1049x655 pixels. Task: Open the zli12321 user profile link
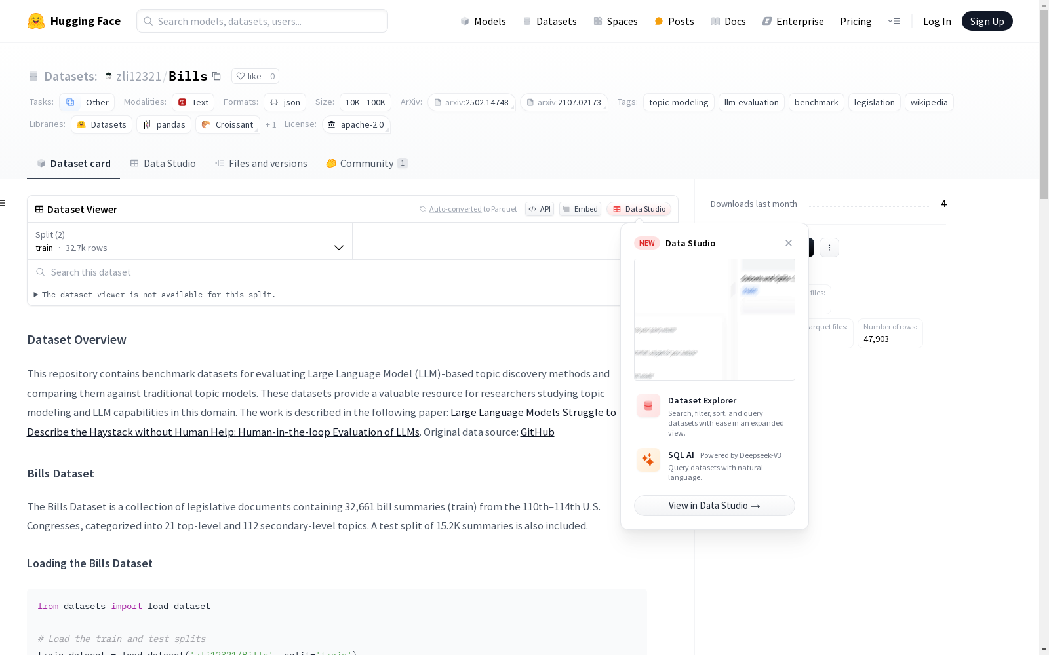point(138,76)
